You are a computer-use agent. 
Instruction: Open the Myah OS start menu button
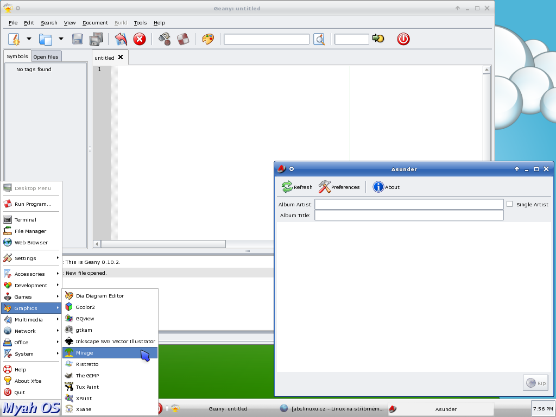click(31, 408)
